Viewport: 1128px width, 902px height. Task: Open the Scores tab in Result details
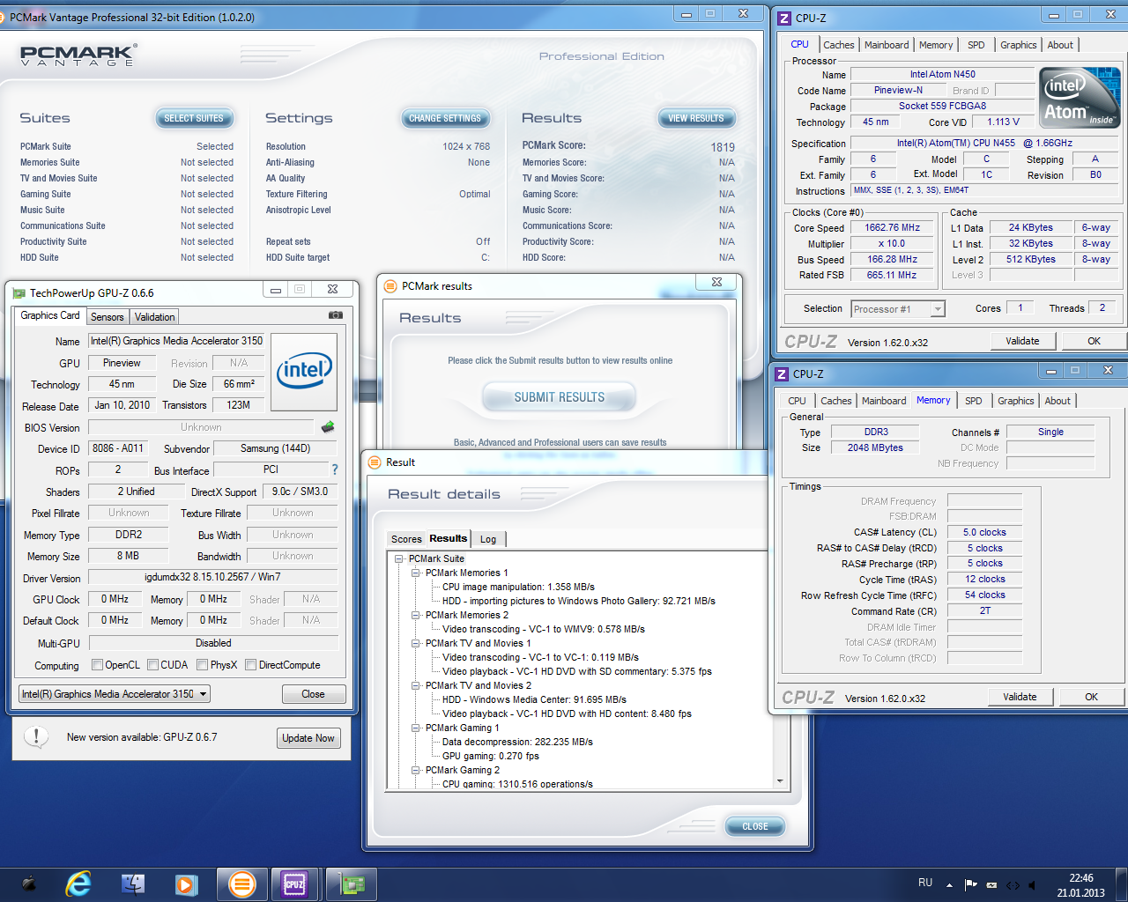click(x=406, y=539)
